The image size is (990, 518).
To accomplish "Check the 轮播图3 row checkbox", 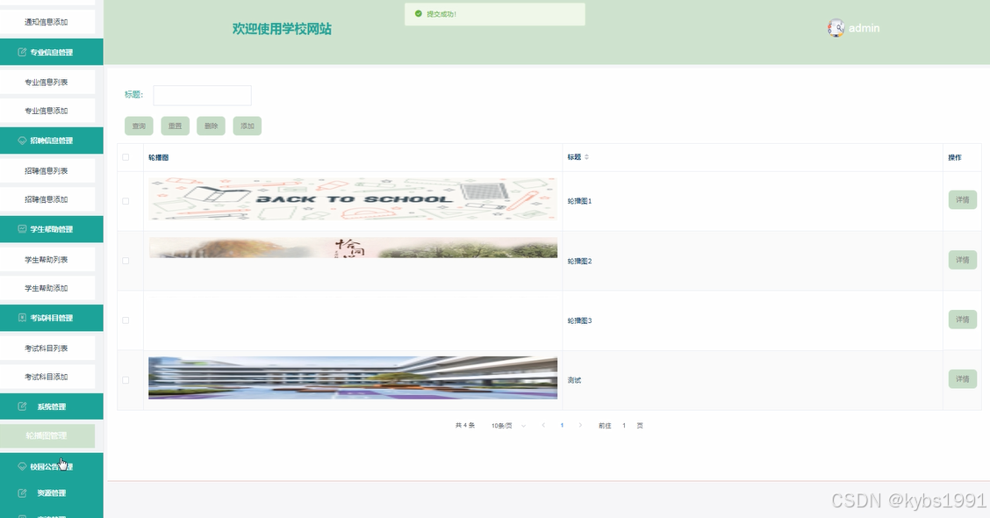I will (x=126, y=320).
